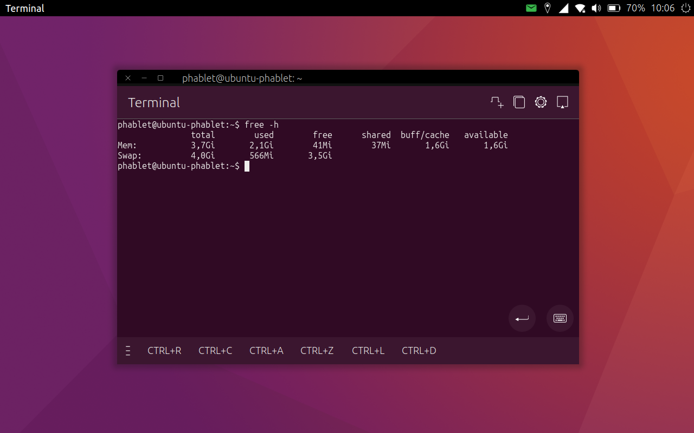Click the 'free' column header
Image resolution: width=694 pixels, height=433 pixels.
coord(323,135)
